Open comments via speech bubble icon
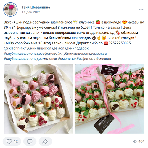Viewport: 148px width, 148px height. (x=30, y=141)
